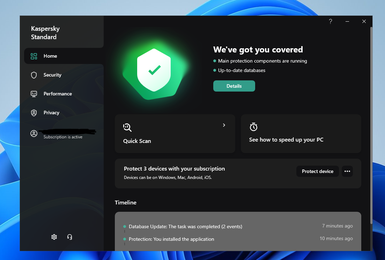Click the Details button
385x260 pixels.
(x=234, y=86)
